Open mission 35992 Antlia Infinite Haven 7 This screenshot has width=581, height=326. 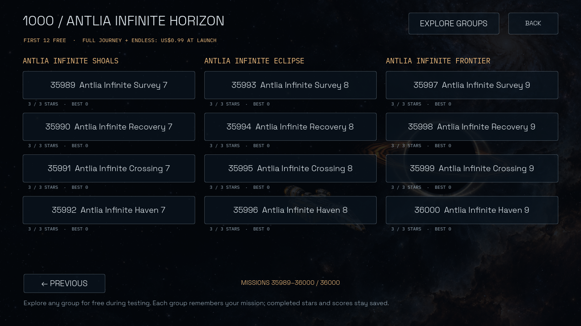(x=109, y=210)
